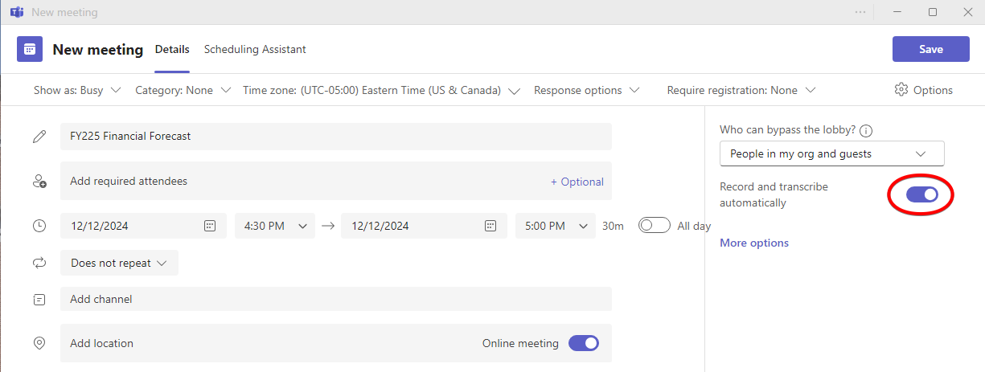985x372 pixels.
Task: Disable the Online meeting toggle
Action: tap(584, 343)
